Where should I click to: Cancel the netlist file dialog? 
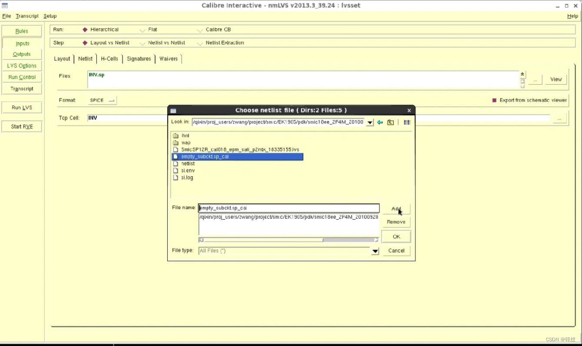[396, 250]
